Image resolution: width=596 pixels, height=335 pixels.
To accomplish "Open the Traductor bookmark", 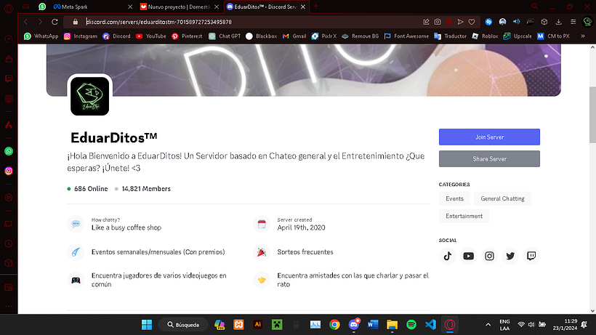I will pos(450,36).
